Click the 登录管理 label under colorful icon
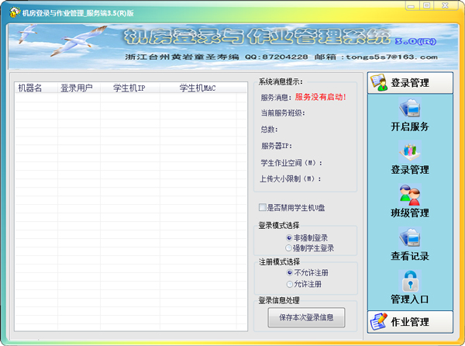 click(410, 170)
